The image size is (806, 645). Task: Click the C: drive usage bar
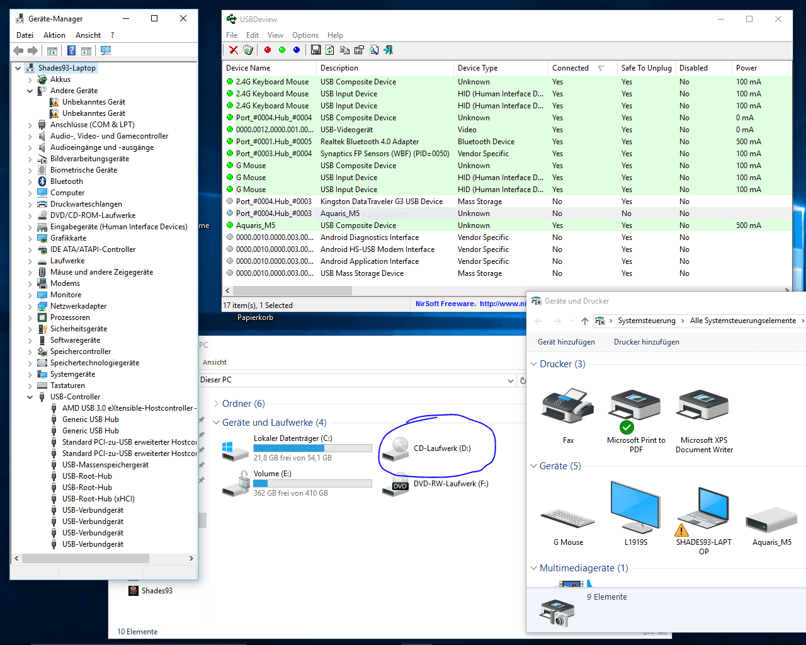pyautogui.click(x=312, y=448)
